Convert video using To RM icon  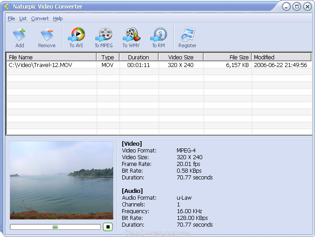(159, 38)
